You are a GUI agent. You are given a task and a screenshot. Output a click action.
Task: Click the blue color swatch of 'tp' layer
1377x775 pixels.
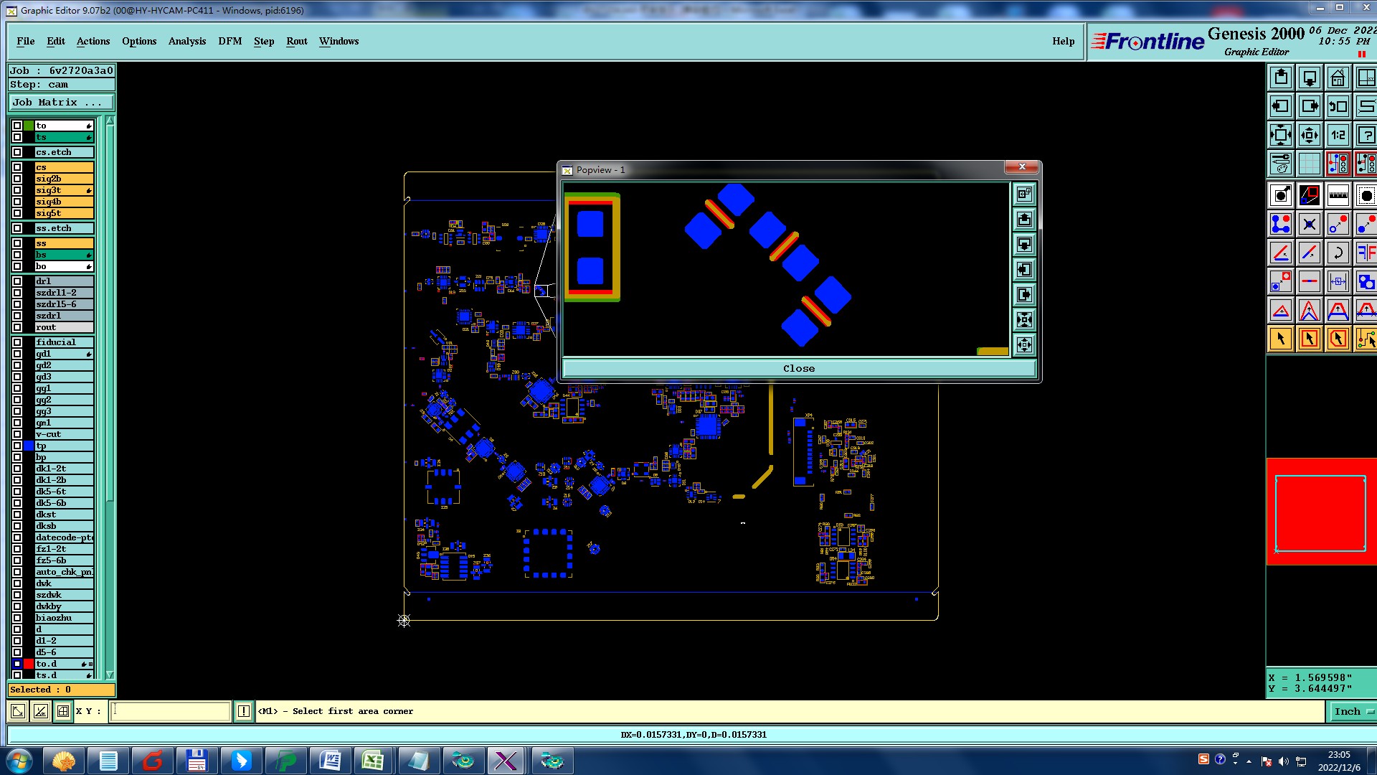pos(29,446)
